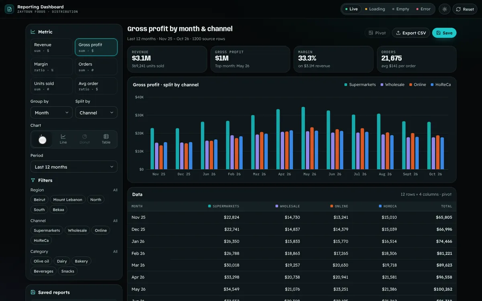Image resolution: width=482 pixels, height=301 pixels.
Task: Toggle the Beirut region filter chip
Action: (x=39, y=199)
